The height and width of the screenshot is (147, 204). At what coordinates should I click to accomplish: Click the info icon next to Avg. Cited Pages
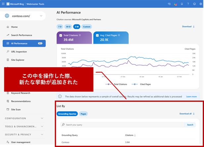click(x=119, y=35)
